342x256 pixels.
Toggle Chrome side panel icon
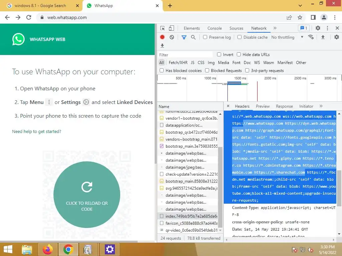313,17
